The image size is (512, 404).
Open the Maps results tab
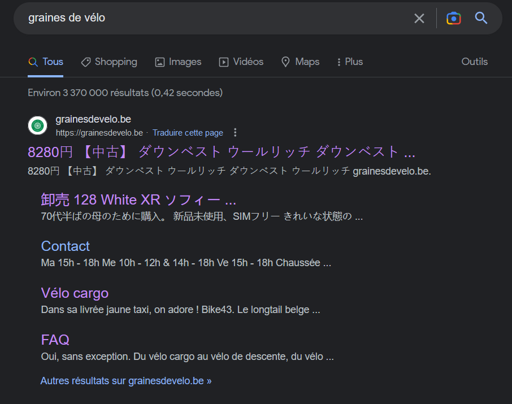[x=300, y=62]
